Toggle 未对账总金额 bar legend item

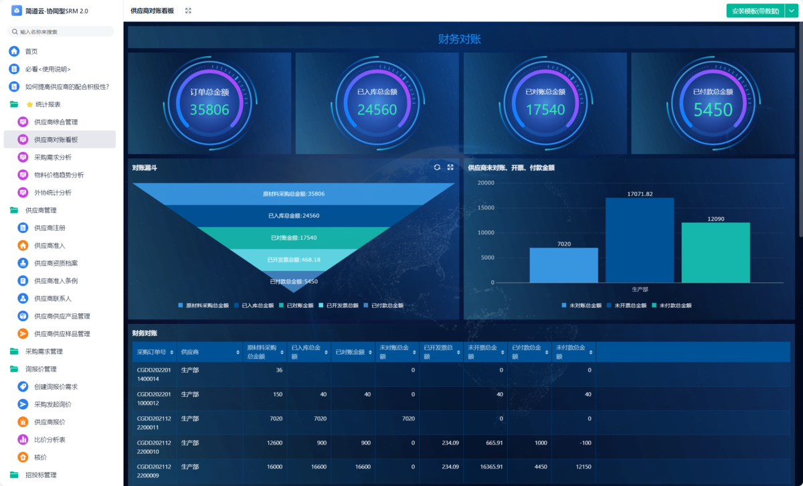coord(582,305)
